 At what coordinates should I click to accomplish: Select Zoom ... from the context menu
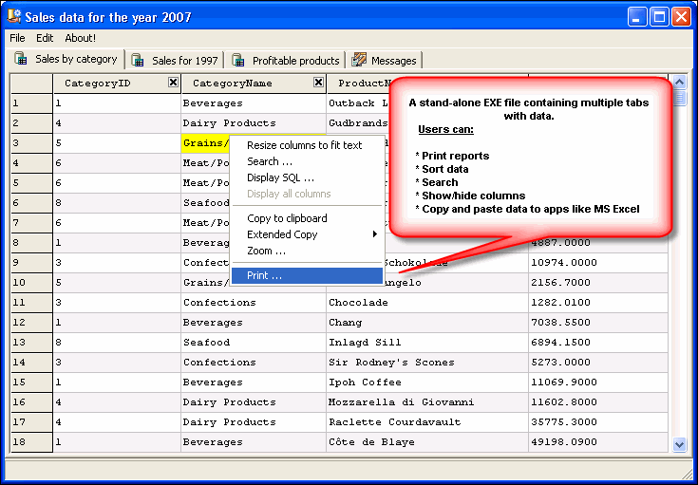(307, 251)
